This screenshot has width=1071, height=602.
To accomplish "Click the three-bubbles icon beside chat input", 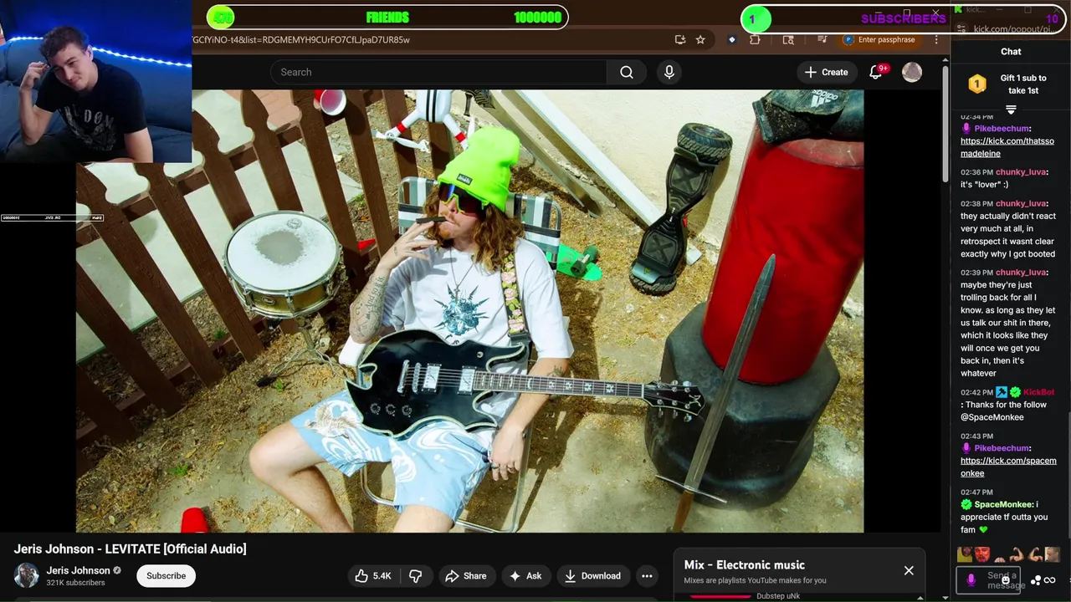I will click(1036, 580).
